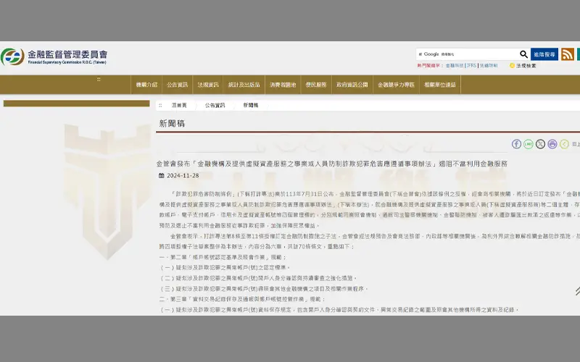580x362 pixels.
Task: Share the article on Facebook
Action: coord(517,144)
